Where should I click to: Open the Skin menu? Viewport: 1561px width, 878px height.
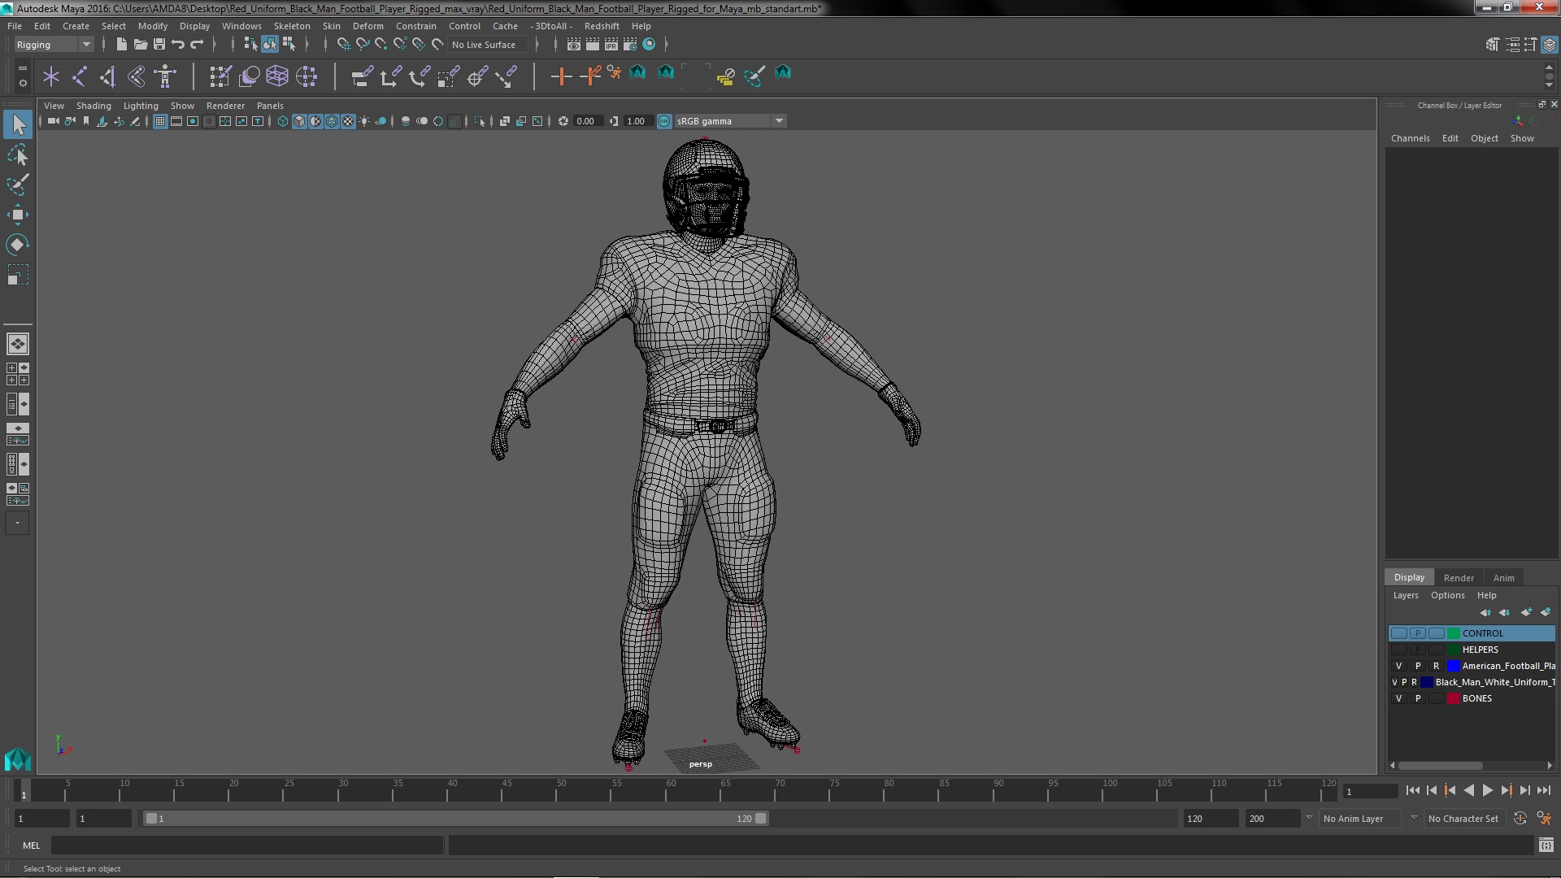tap(332, 26)
